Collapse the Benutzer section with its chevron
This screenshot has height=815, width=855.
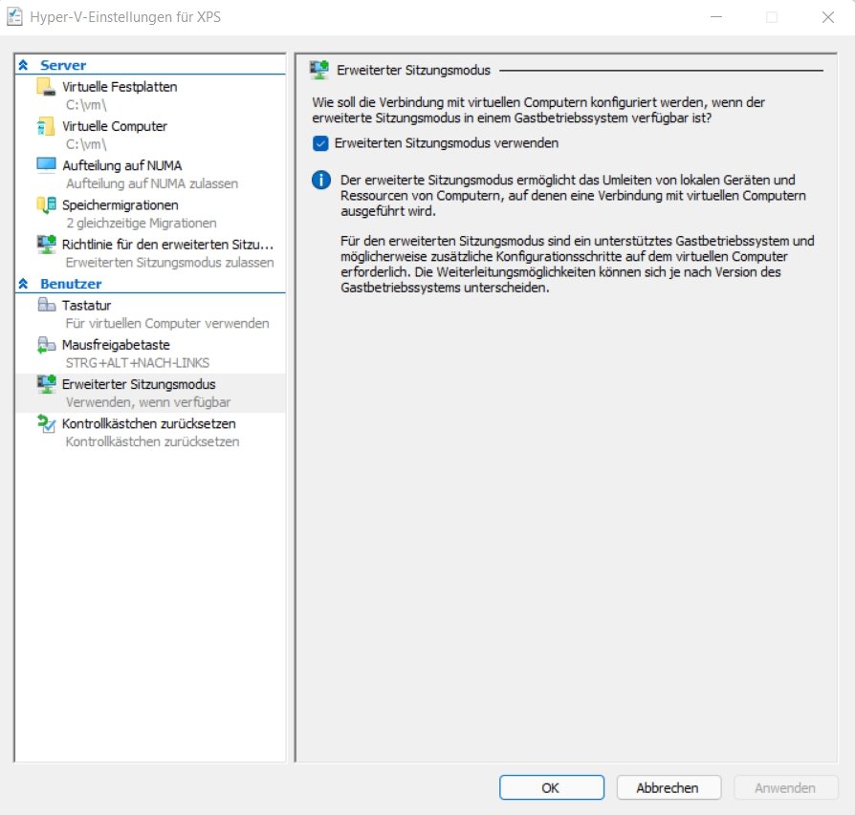coord(21,283)
